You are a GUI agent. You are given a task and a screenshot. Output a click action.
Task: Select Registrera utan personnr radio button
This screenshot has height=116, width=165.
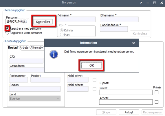(x=7, y=33)
